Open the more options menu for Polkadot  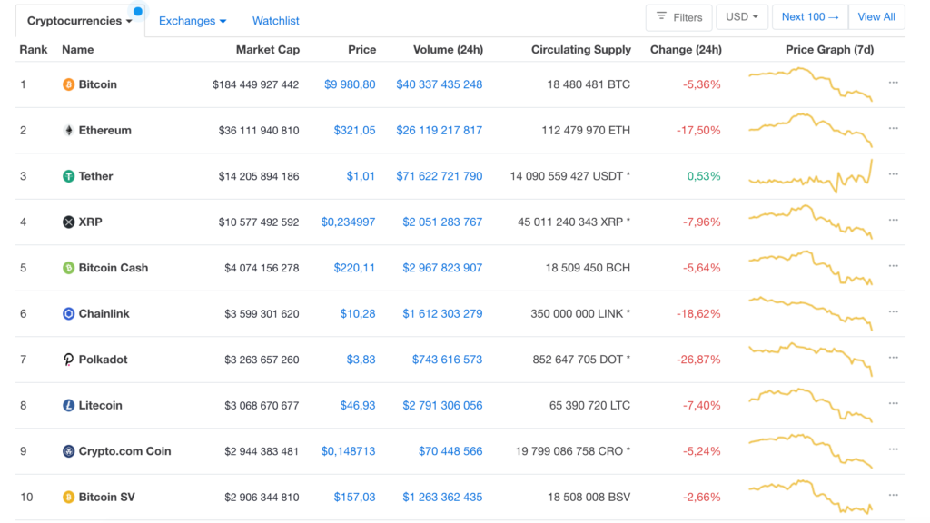894,358
